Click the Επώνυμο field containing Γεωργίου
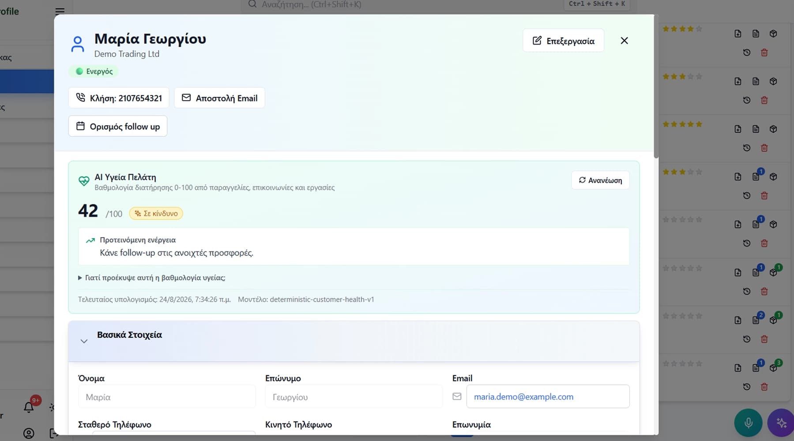This screenshot has height=441, width=794. tap(354, 396)
